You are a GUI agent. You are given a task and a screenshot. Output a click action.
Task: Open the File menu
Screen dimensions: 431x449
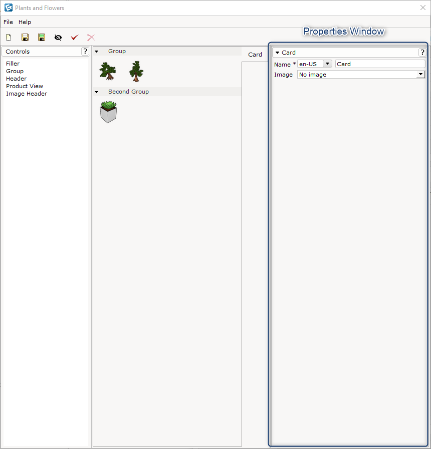pos(8,22)
